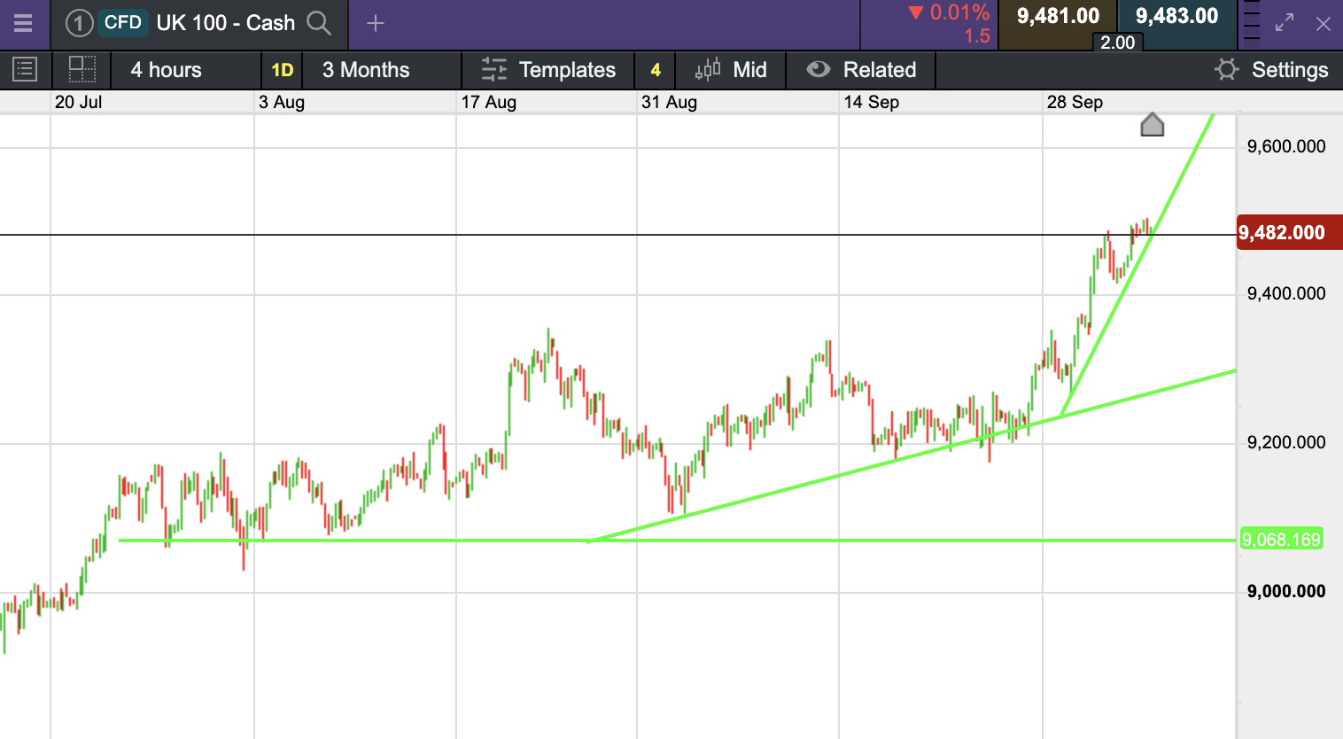
Task: Click the window drag handle grip icon
Action: pos(1251,21)
